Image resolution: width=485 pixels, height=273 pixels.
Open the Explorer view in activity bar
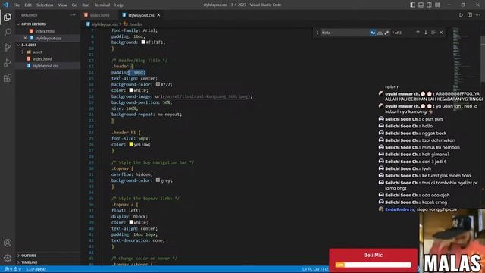[8, 17]
